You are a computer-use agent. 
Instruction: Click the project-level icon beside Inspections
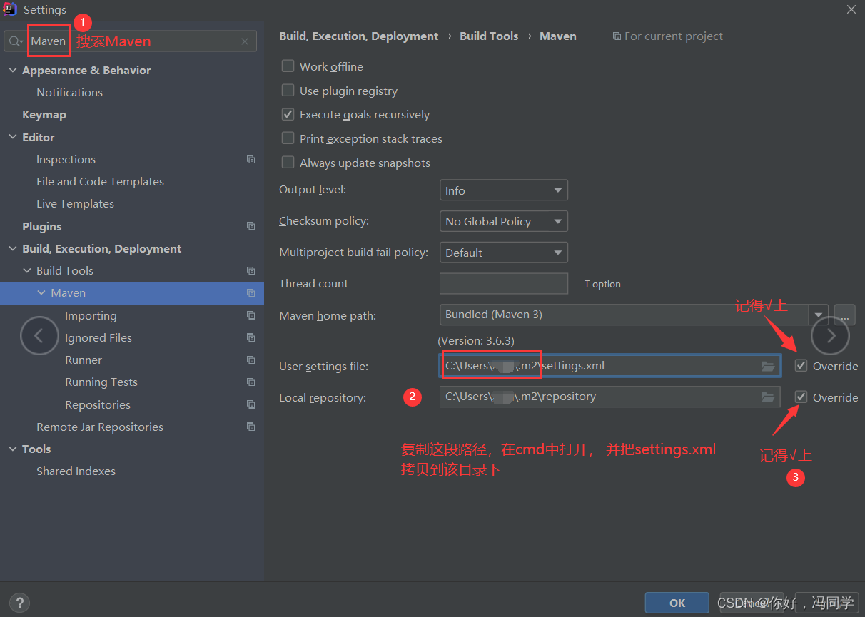(251, 159)
